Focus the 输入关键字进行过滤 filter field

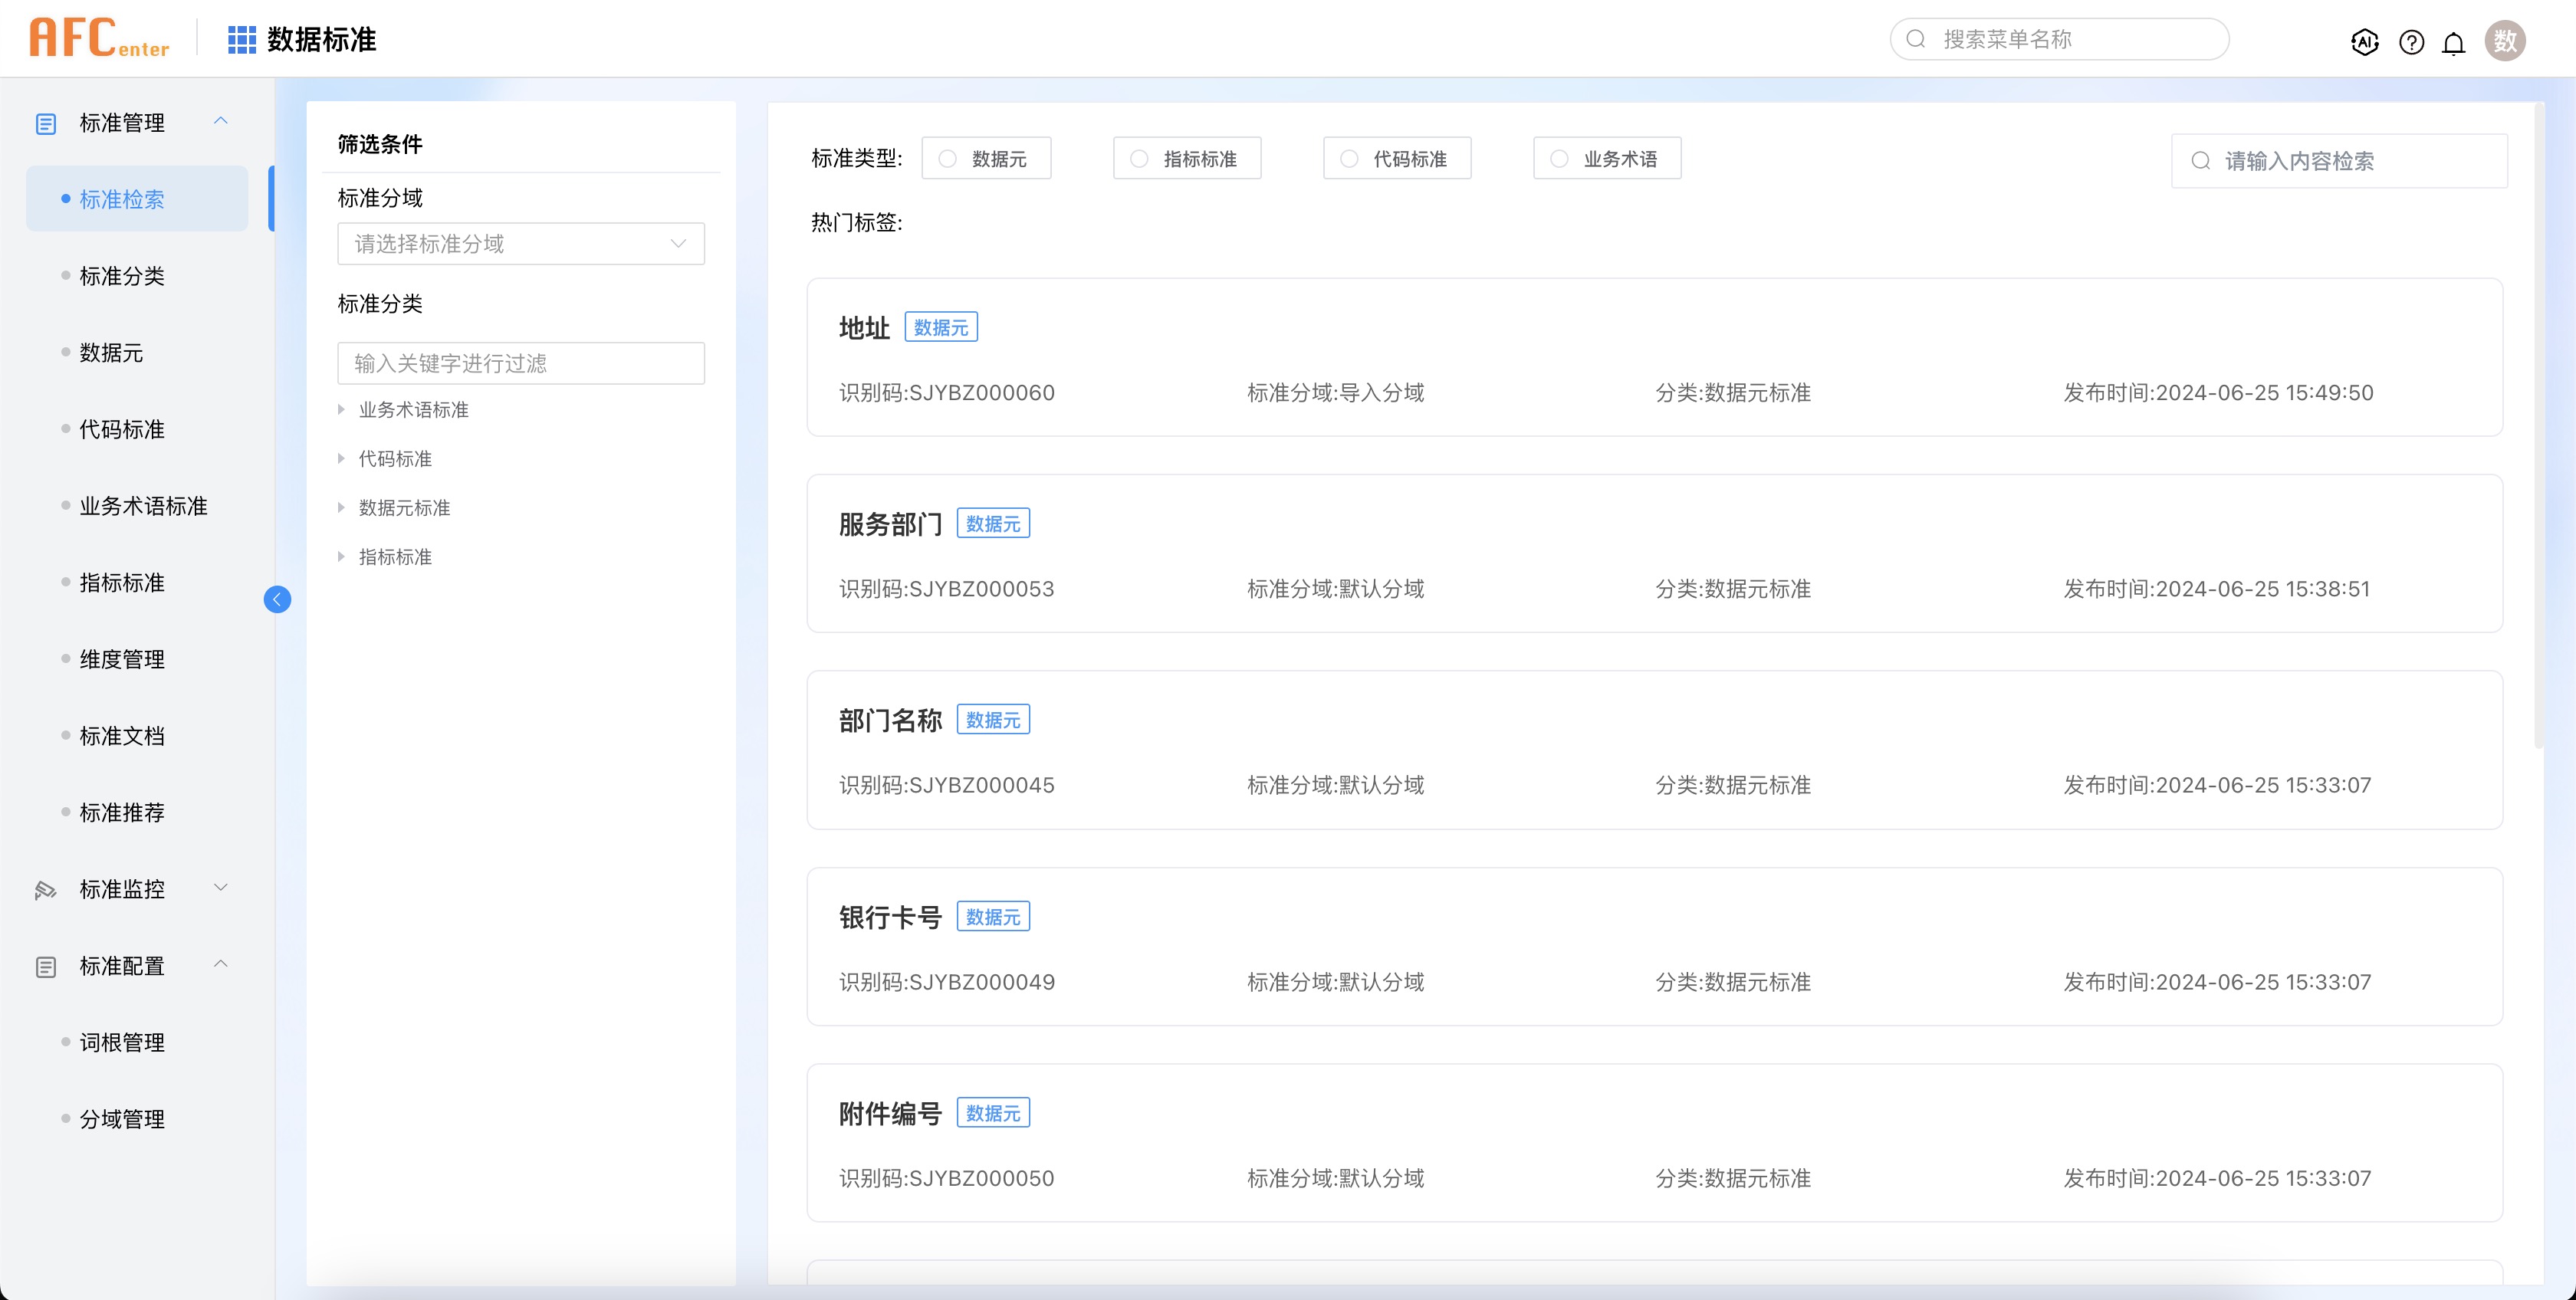pos(521,363)
